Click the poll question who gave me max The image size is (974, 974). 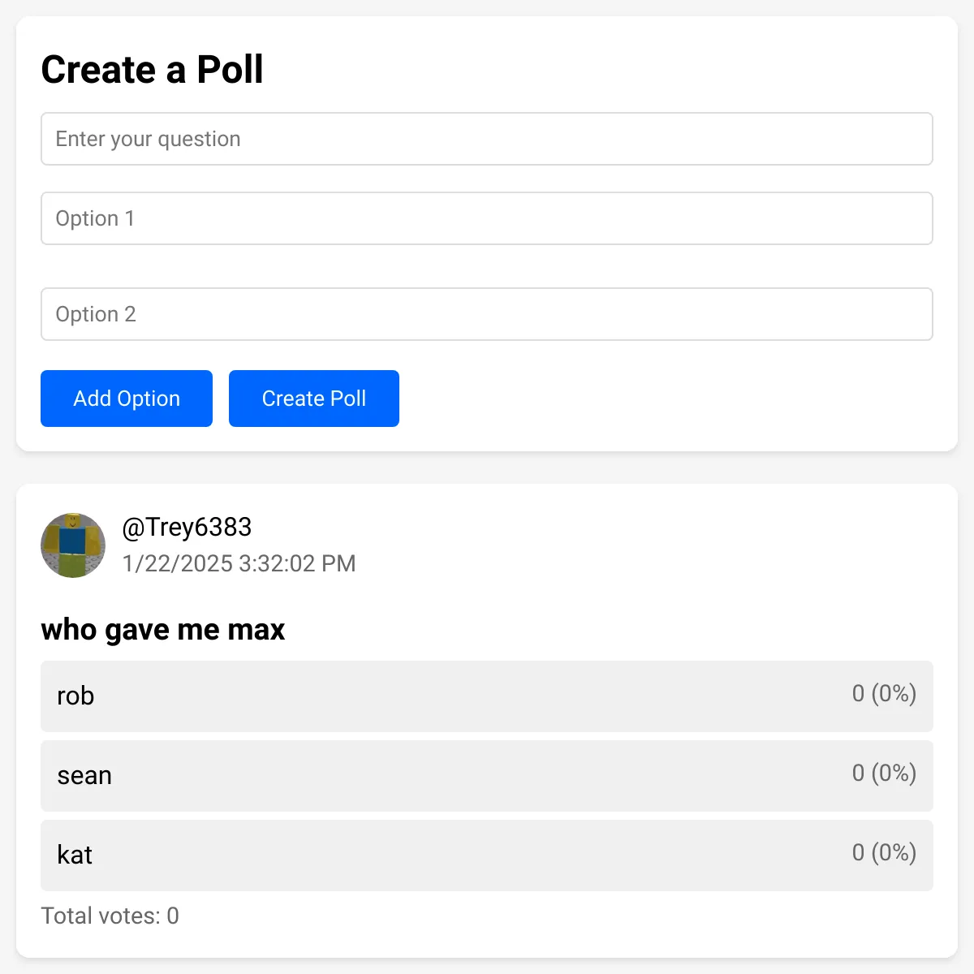[163, 629]
